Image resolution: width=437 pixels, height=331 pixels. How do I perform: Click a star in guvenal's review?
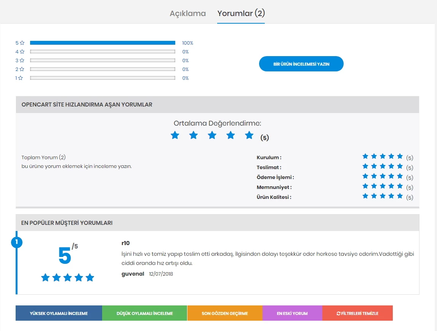[67, 278]
